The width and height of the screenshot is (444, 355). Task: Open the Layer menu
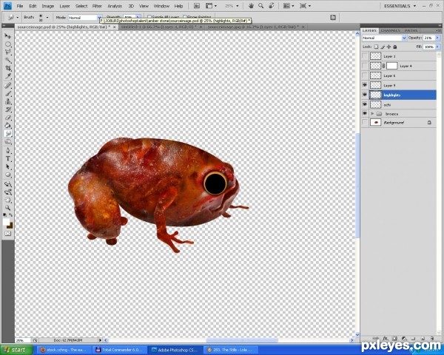pos(64,6)
